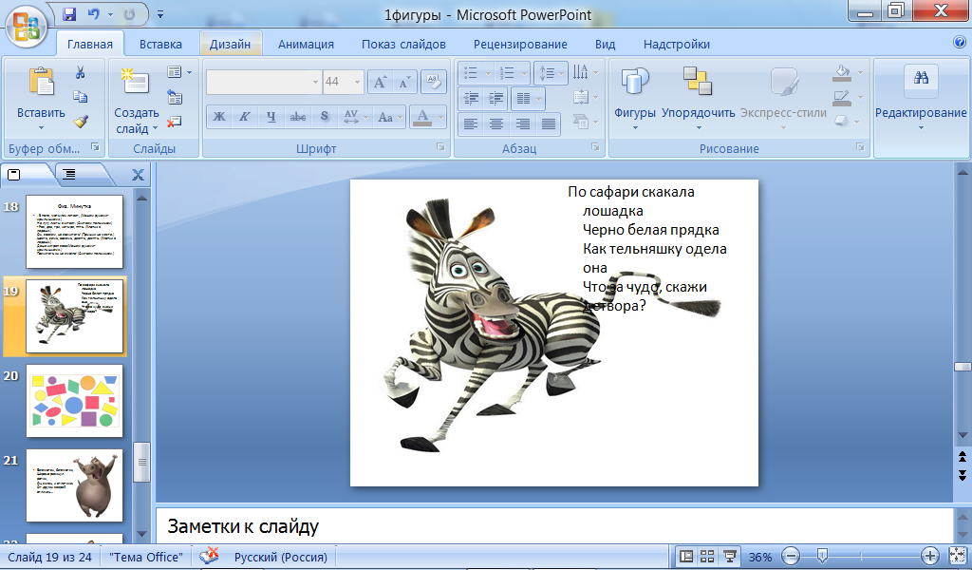Reset the slide layout icon
The height and width of the screenshot is (570, 972).
[x=175, y=97]
